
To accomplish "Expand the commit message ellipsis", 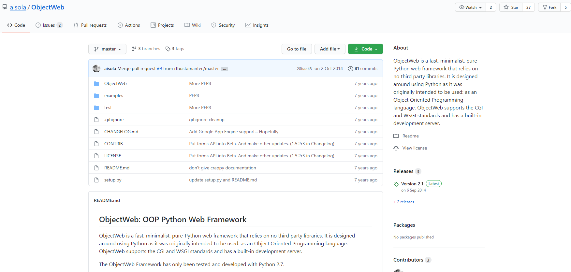I will pyautogui.click(x=224, y=69).
